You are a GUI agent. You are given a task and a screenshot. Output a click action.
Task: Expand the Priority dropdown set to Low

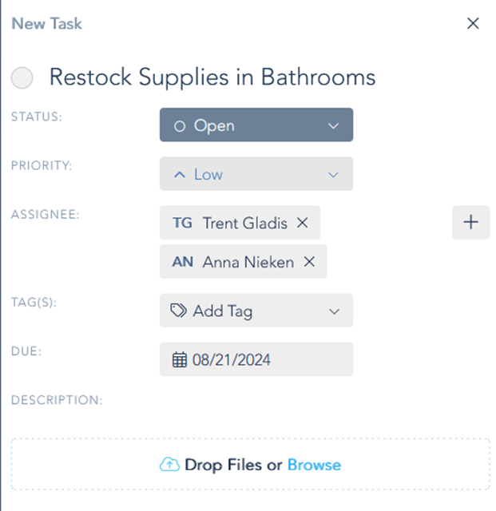coord(256,174)
